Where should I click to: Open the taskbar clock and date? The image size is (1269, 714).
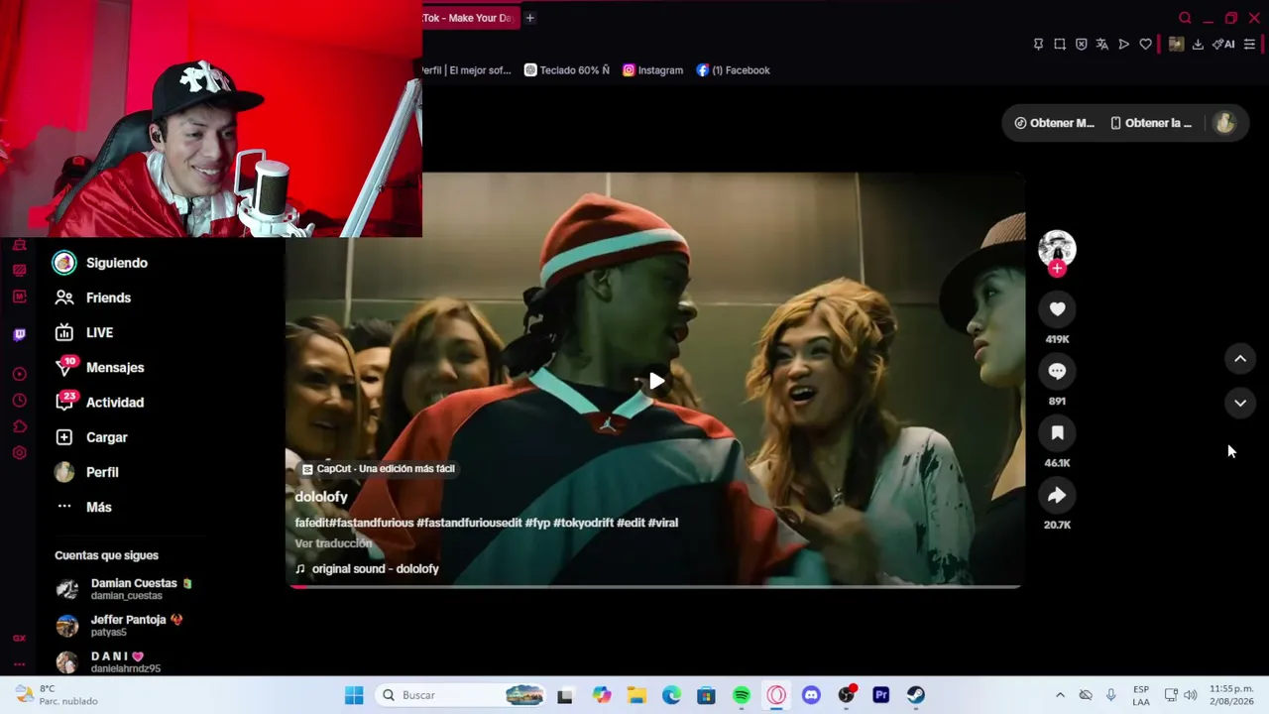click(1231, 695)
